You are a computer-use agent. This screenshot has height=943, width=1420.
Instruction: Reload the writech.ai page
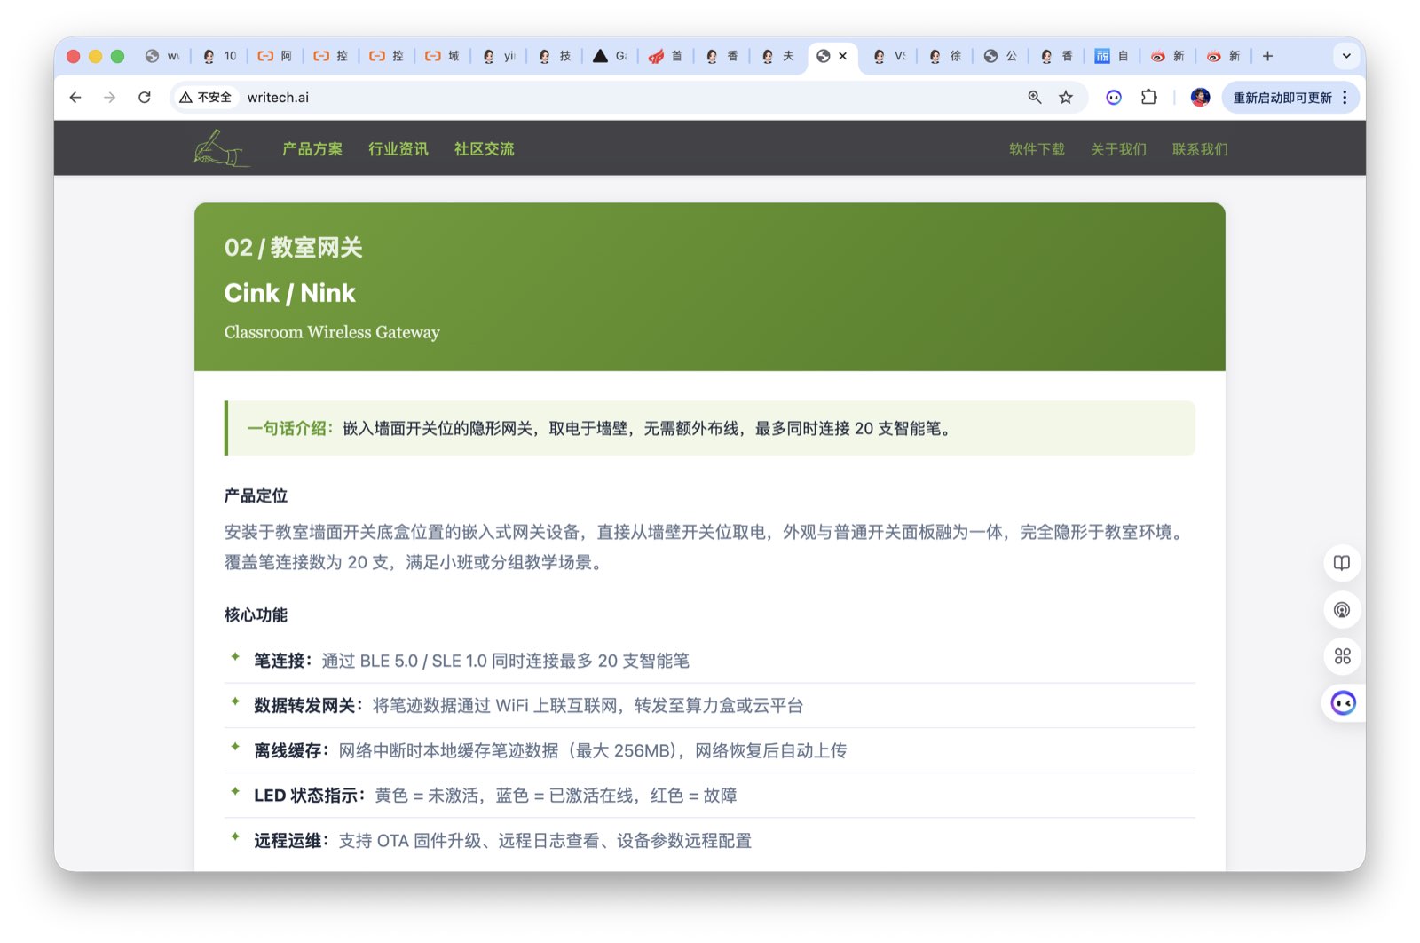(x=145, y=98)
